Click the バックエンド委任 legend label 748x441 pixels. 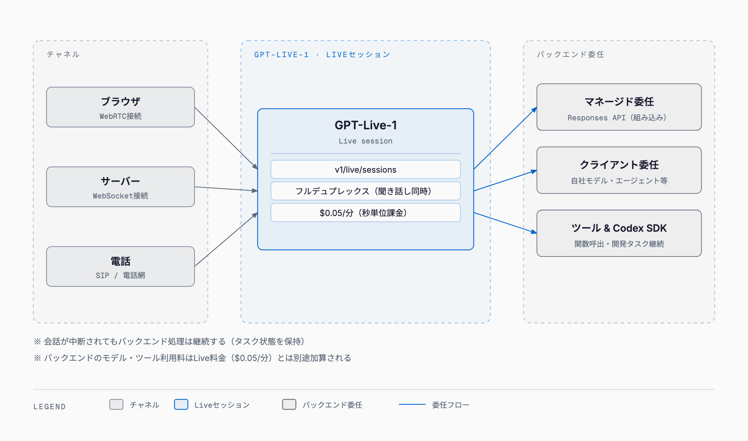[332, 405]
